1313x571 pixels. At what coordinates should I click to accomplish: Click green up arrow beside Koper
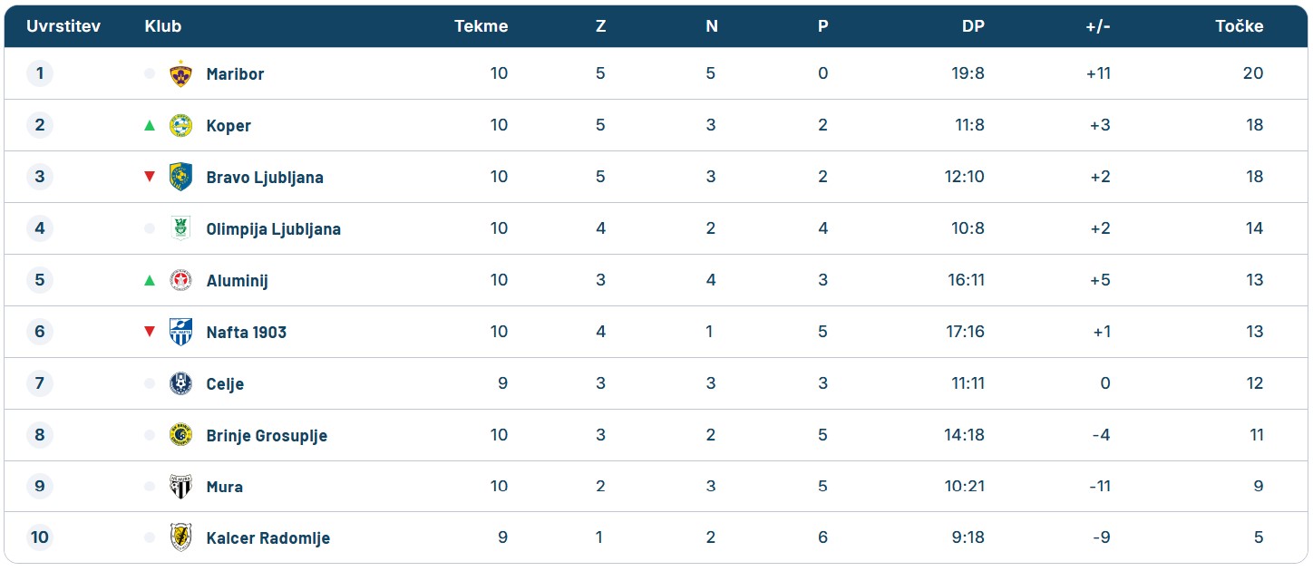pos(150,125)
